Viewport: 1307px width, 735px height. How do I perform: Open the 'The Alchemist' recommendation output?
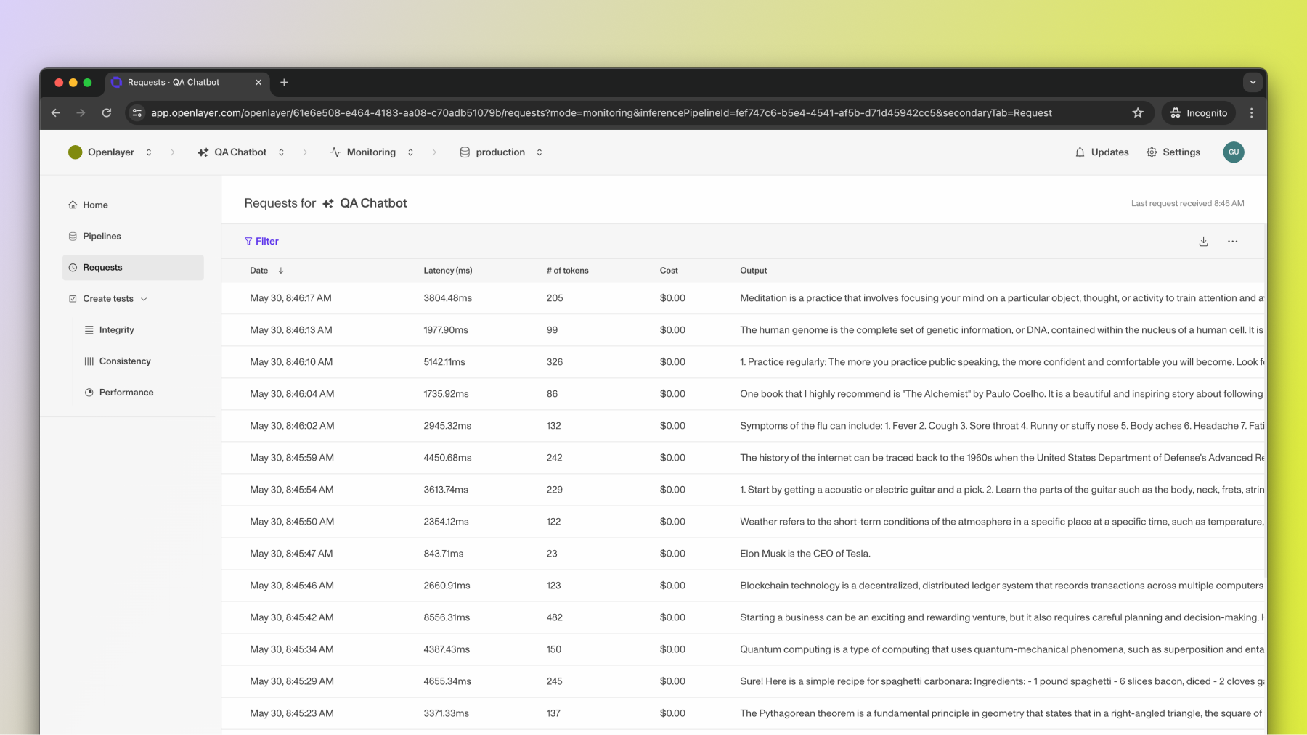pyautogui.click(x=1001, y=393)
